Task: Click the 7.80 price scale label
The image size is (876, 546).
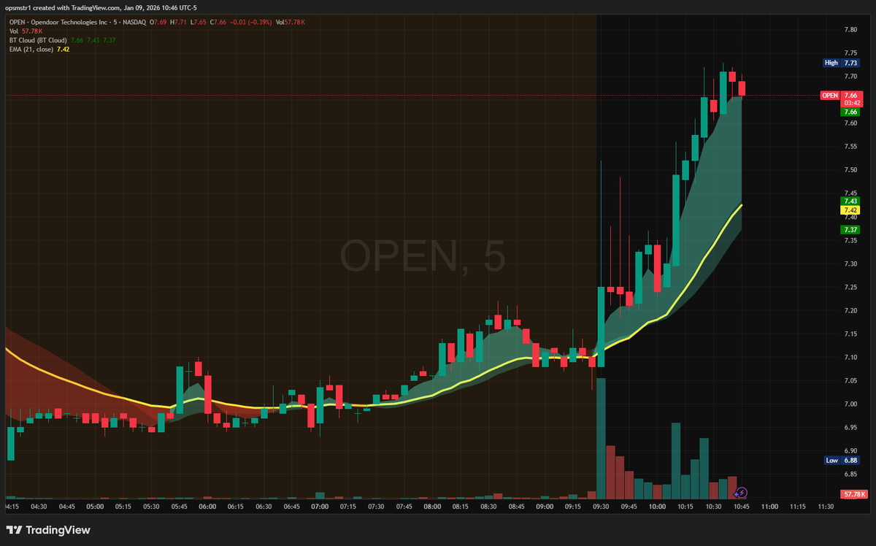Action: coord(850,30)
